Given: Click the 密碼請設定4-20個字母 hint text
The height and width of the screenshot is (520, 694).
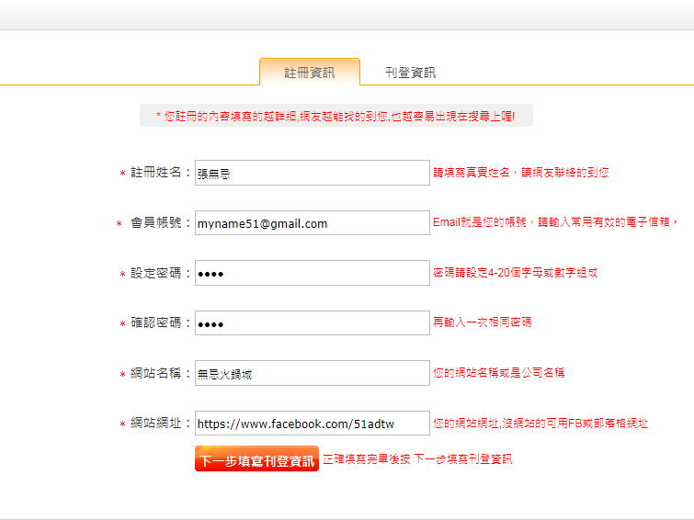Looking at the screenshot, I should 515,273.
